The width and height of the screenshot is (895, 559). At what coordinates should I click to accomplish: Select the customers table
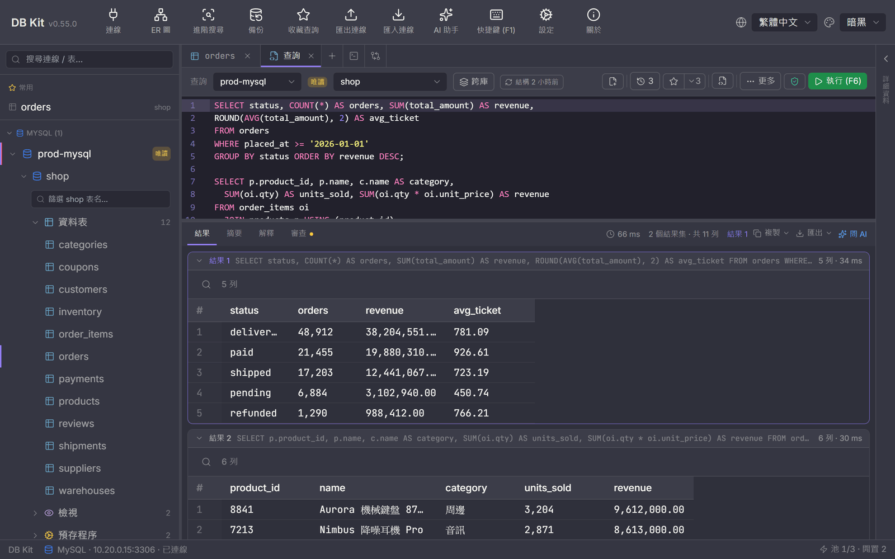83,290
